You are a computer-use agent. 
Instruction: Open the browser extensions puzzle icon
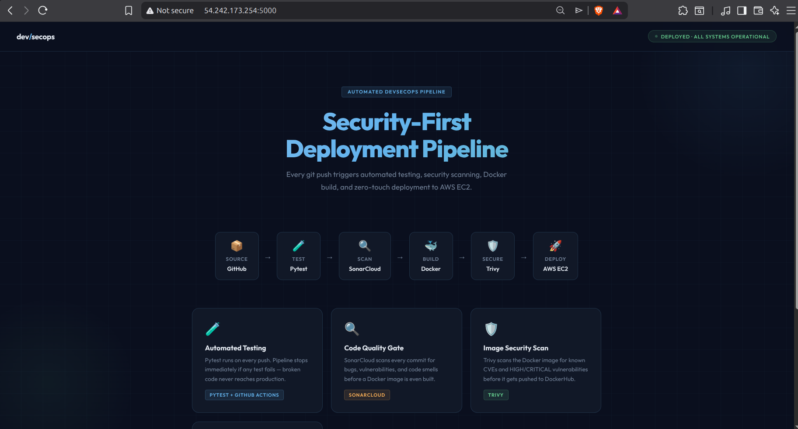[683, 10]
